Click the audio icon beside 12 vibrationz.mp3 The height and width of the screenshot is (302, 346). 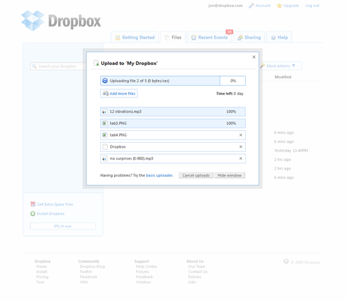click(x=105, y=112)
